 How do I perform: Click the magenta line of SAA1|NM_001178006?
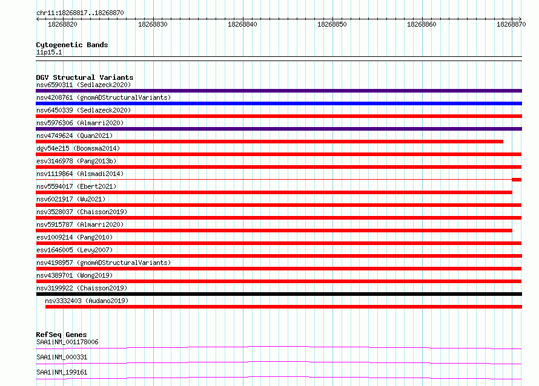pos(279,347)
